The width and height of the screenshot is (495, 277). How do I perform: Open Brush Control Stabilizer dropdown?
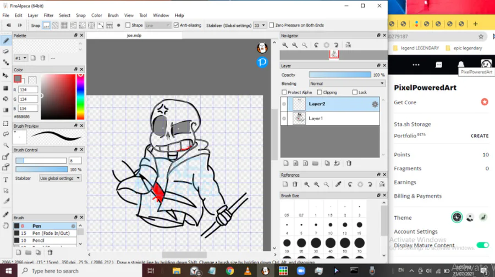[60, 178]
